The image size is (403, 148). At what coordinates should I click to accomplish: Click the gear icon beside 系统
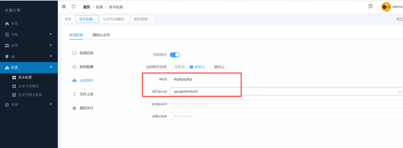pos(7,105)
